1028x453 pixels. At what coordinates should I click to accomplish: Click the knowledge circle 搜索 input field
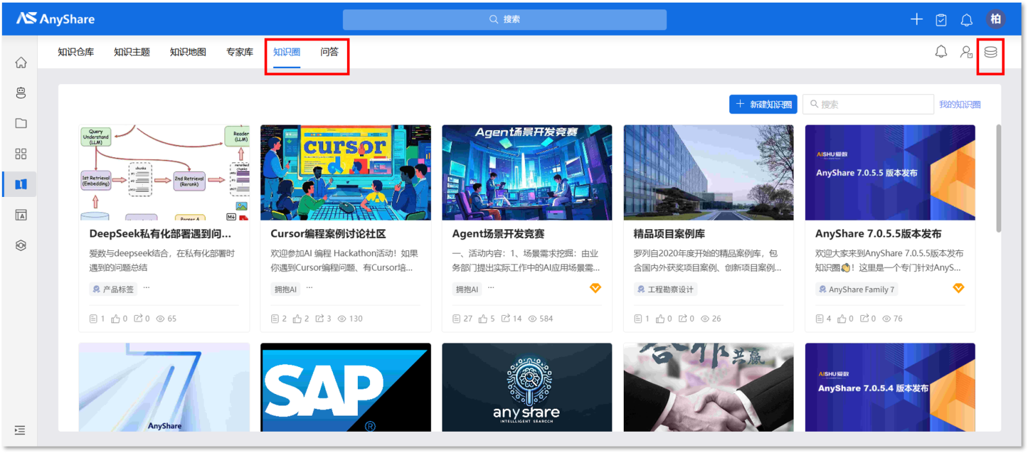(868, 104)
